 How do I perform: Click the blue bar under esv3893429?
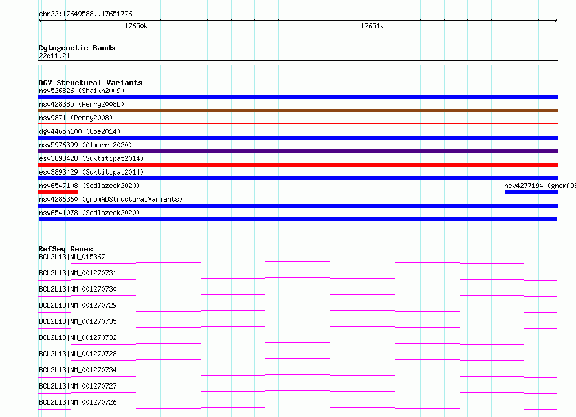pos(298,178)
